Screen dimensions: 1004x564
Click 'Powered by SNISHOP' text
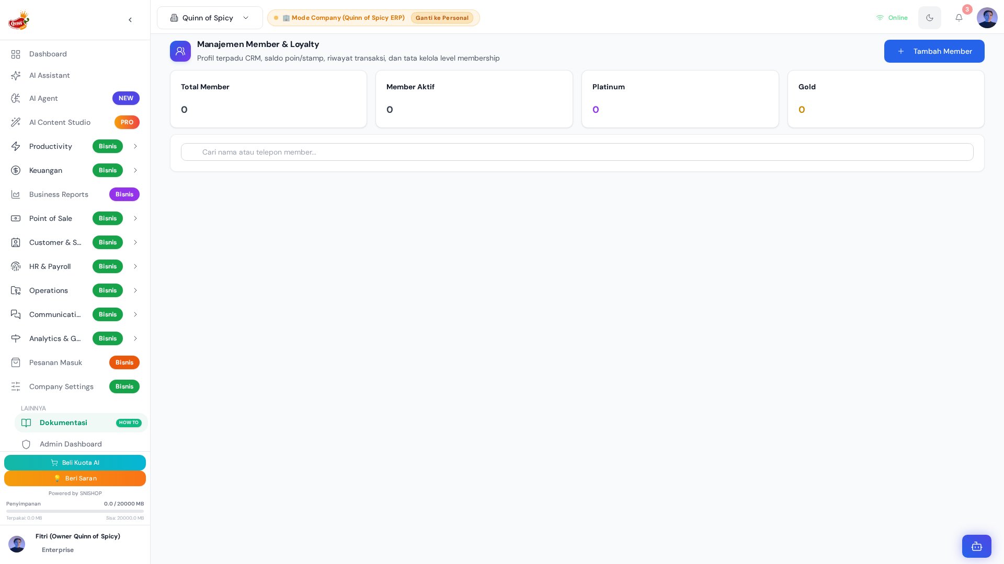click(x=75, y=494)
